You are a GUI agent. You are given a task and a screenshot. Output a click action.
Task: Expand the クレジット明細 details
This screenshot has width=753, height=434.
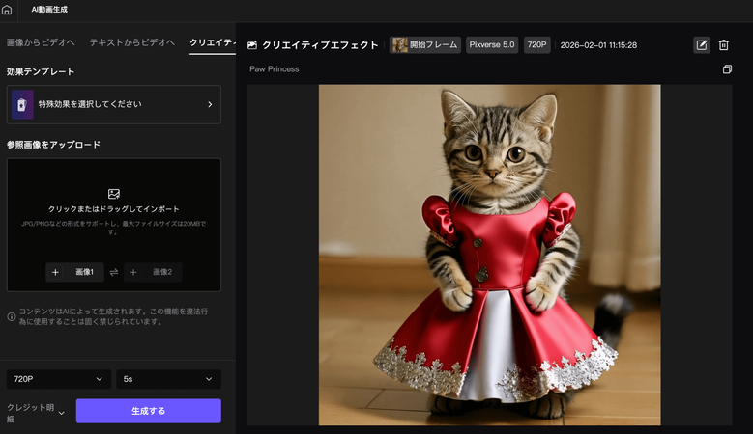pos(35,413)
